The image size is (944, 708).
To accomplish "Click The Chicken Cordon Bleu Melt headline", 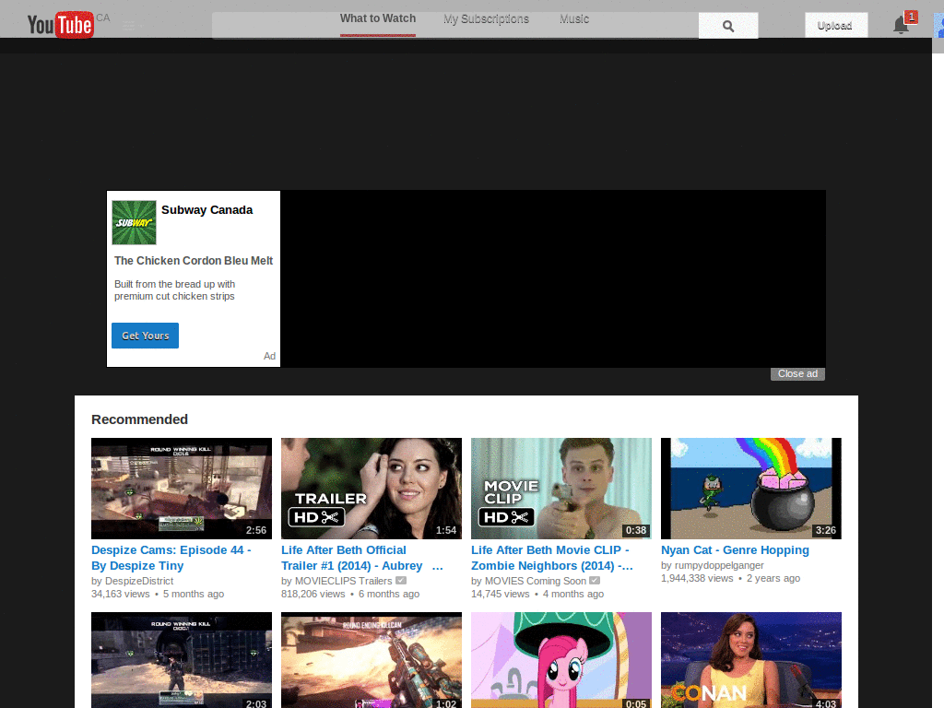I will click(194, 261).
